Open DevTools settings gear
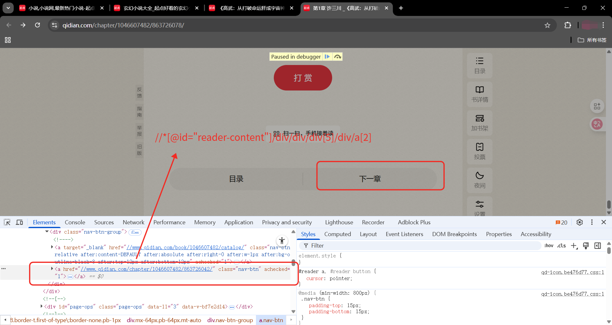This screenshot has height=325, width=612. (x=579, y=222)
